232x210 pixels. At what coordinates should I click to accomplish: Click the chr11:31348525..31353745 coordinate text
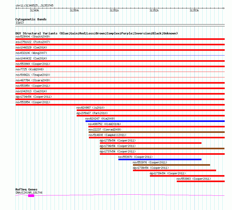pyautogui.click(x=34, y=5)
